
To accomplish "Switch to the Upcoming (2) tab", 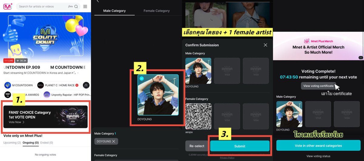I will (12, 143).
